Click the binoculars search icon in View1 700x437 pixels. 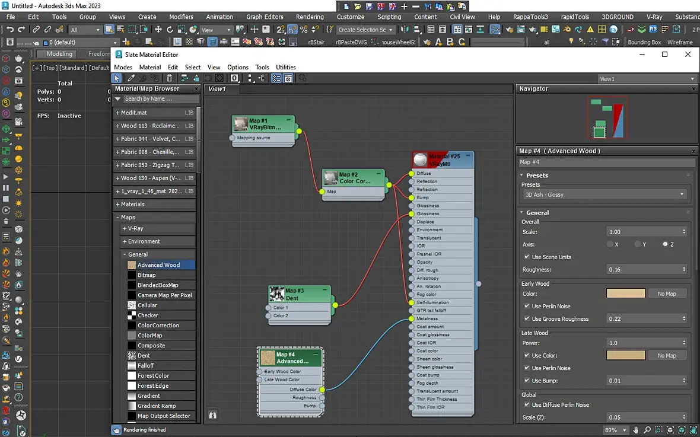coord(212,415)
